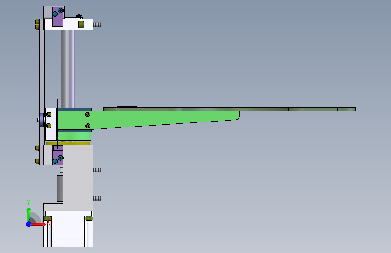
Task: Click the bottom purple sensor bracket
Action: tap(58, 155)
